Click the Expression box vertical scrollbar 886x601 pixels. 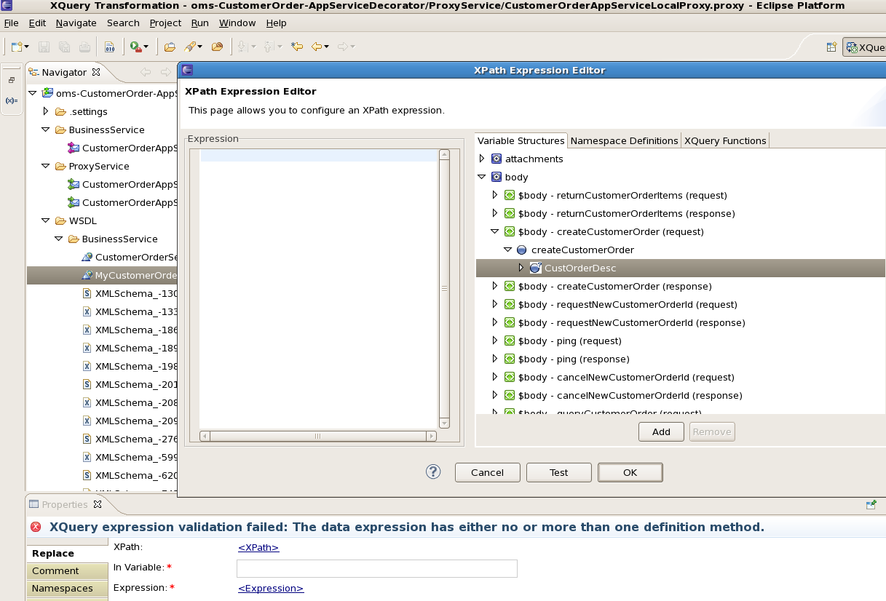click(x=444, y=289)
